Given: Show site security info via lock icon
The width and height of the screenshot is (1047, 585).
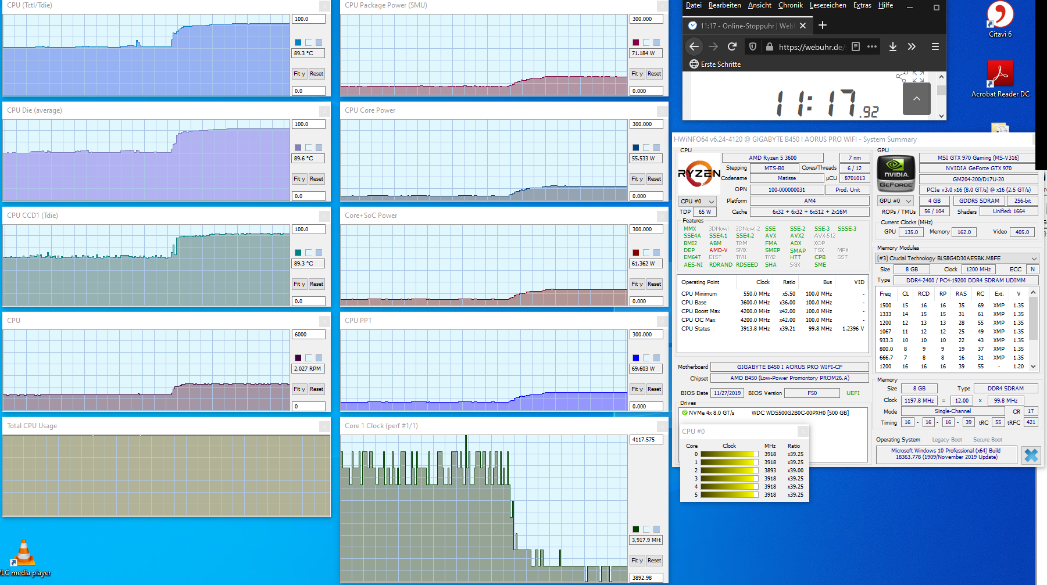Looking at the screenshot, I should (x=769, y=47).
